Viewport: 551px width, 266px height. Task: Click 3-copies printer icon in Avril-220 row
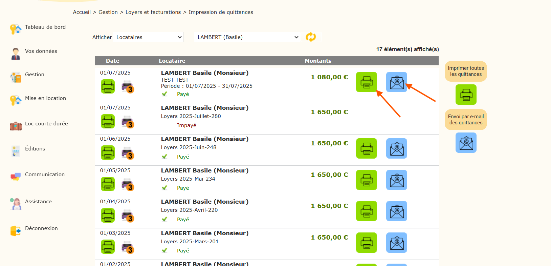click(128, 216)
